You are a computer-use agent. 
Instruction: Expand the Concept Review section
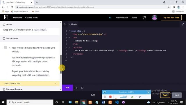(30, 89)
